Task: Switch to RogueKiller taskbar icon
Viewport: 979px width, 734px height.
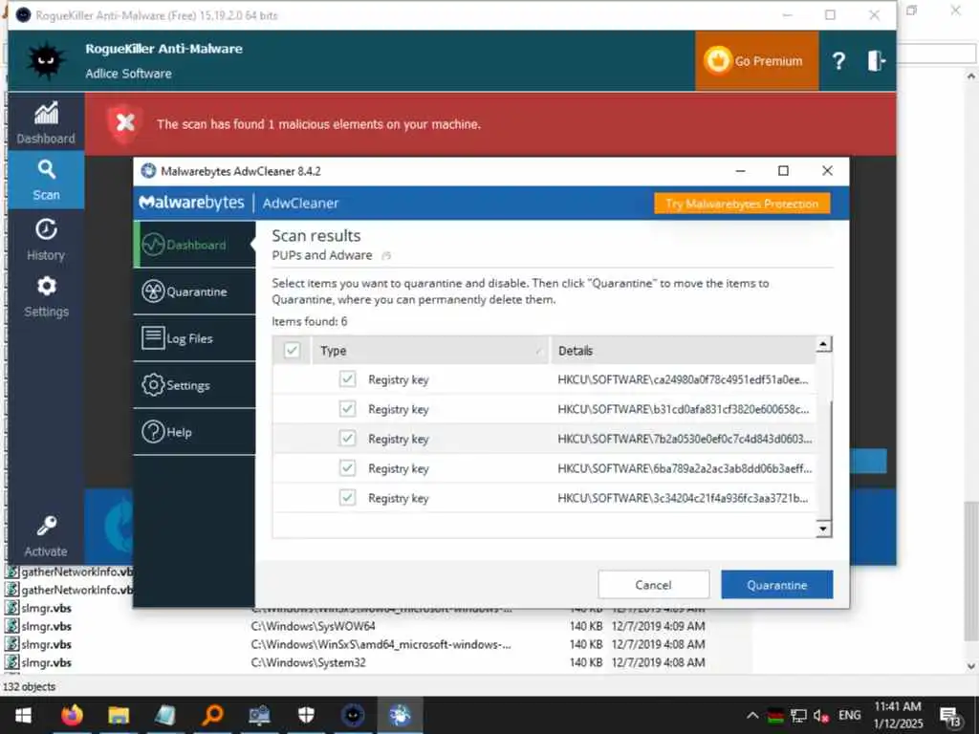Action: coord(353,715)
